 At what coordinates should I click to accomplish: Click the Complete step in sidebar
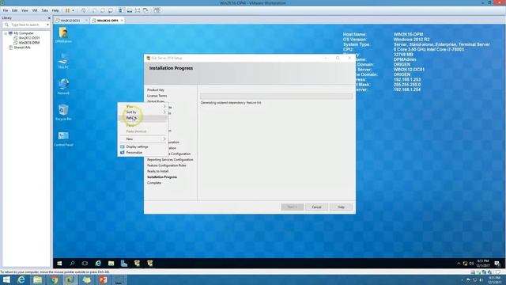(154, 183)
